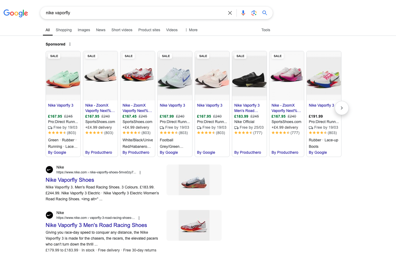Click the £179.99 to £183.99 In stock line

click(101, 250)
